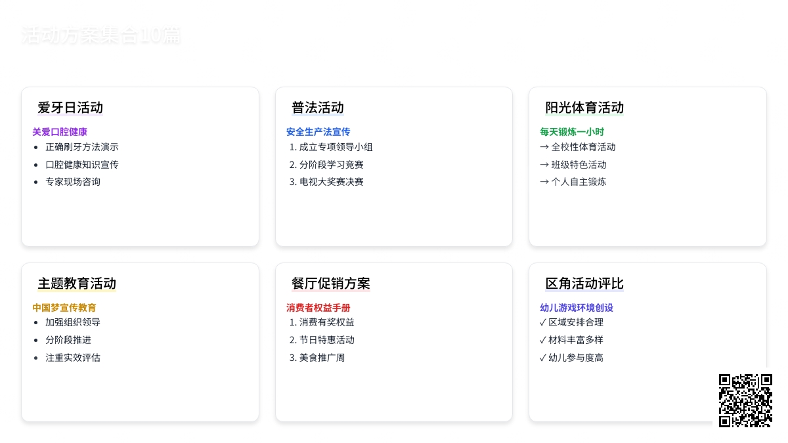Select the 普法活动 card heading
The height and width of the screenshot is (443, 788).
(318, 108)
